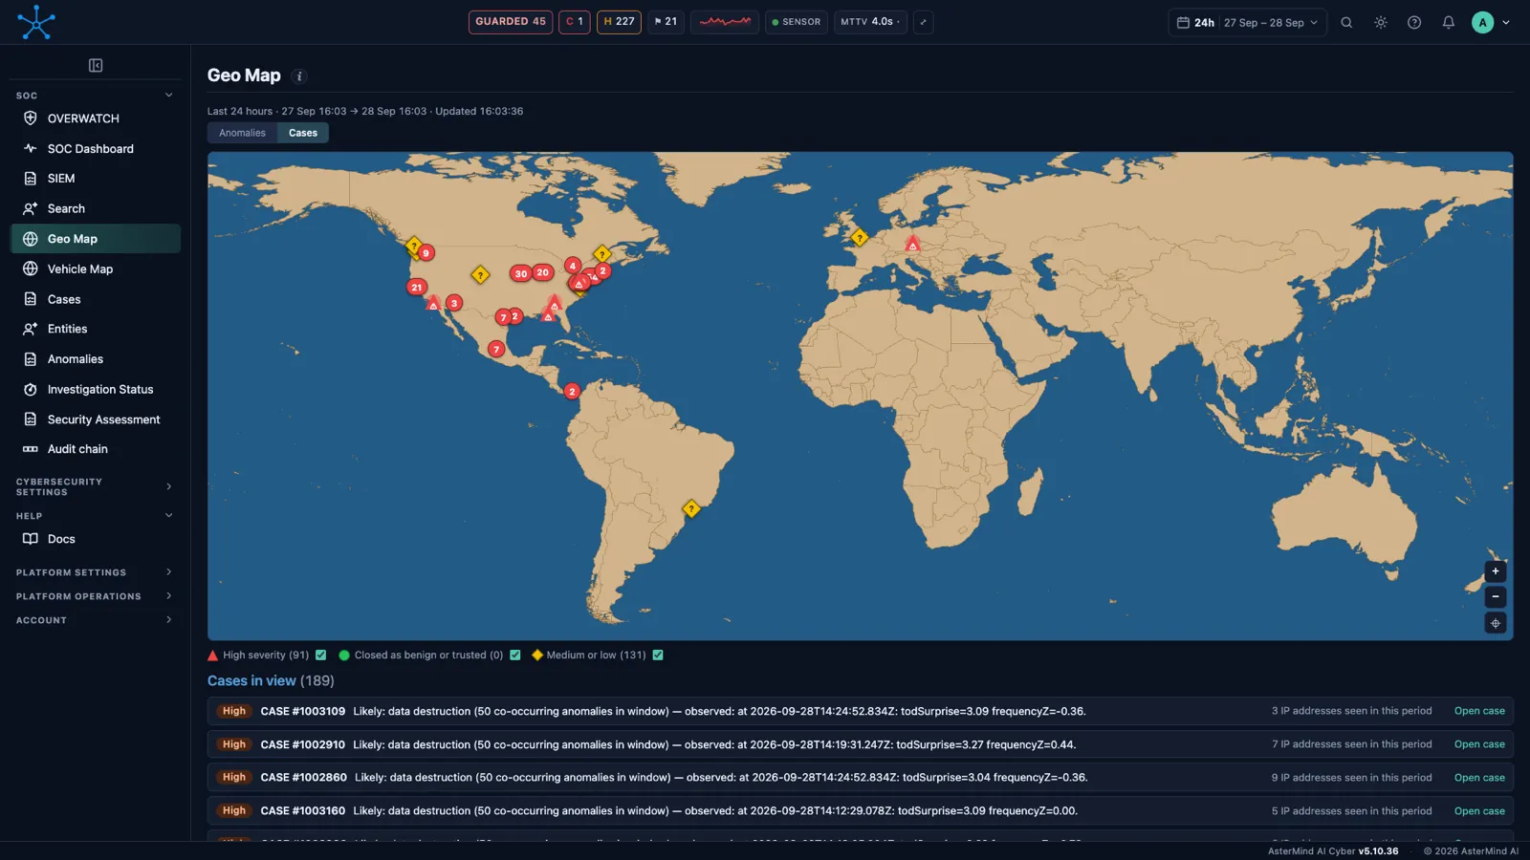Open Anomalies icon in sidebar
Screen dimensions: 1530x860
(31, 359)
